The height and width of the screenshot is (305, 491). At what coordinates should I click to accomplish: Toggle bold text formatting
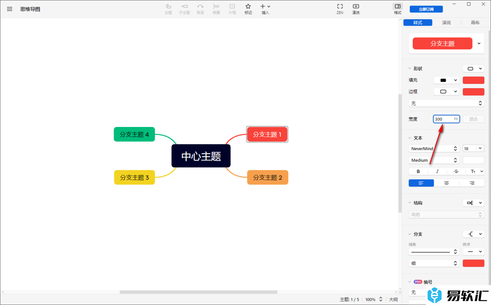pos(418,171)
